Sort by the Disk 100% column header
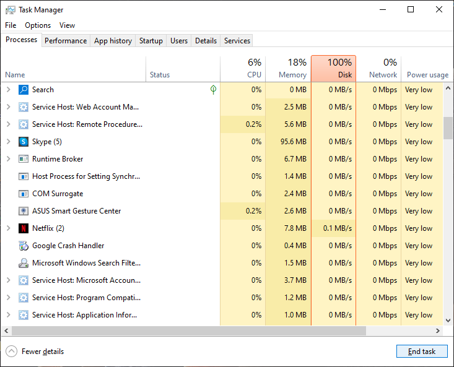Viewport: 454px width, 367px height. [x=334, y=69]
